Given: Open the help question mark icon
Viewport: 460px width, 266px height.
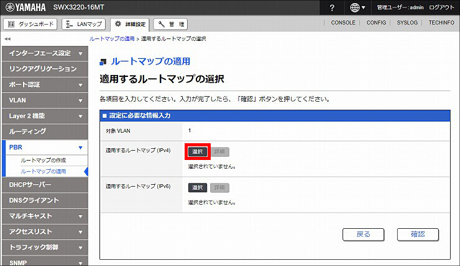Looking at the screenshot, I should click(x=332, y=7).
